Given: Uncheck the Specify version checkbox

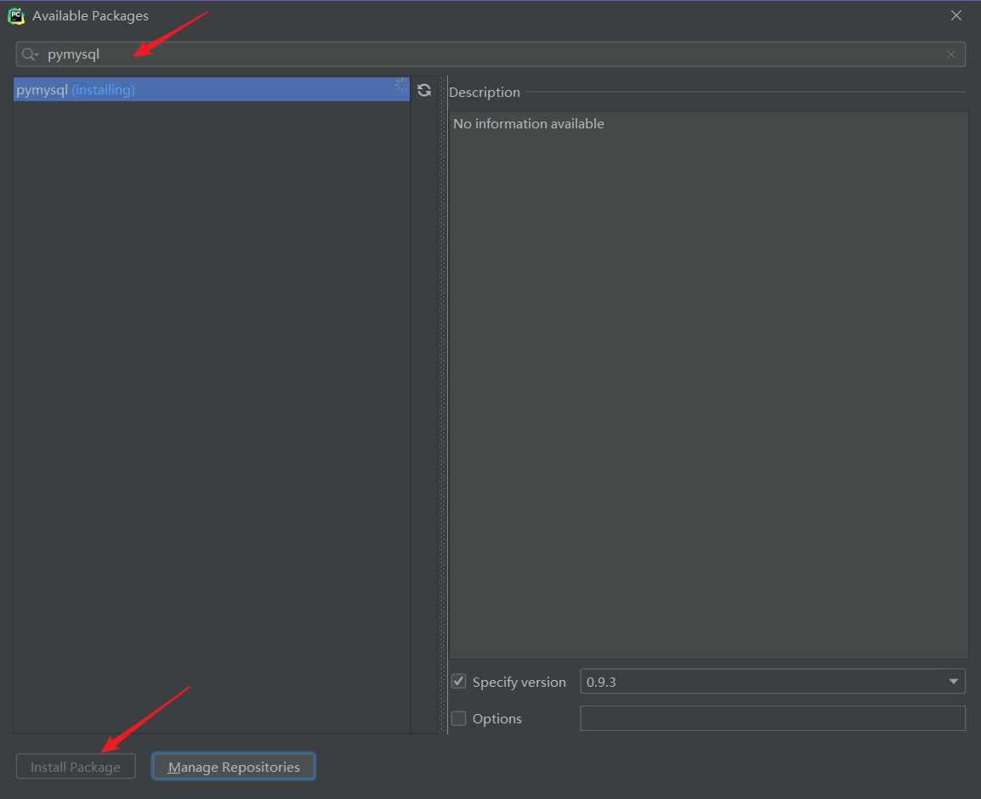Looking at the screenshot, I should [x=458, y=682].
